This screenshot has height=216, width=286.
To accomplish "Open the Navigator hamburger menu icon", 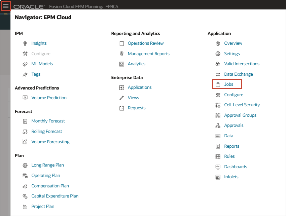I will [x=6, y=6].
